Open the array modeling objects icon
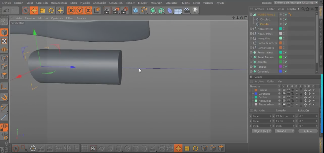Screen dimensions: 324x153 tap(161, 10)
